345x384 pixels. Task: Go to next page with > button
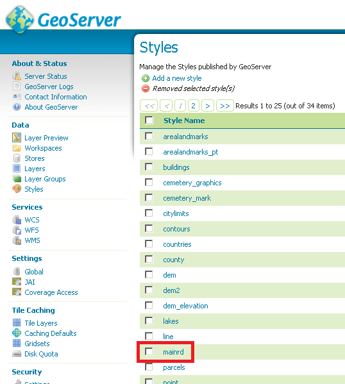[x=208, y=106]
